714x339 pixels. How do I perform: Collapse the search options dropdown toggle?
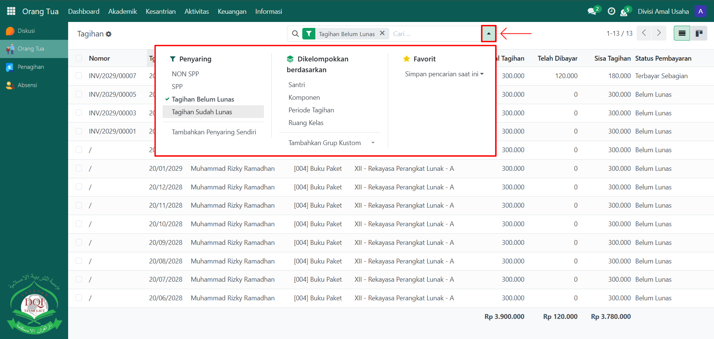click(x=488, y=33)
